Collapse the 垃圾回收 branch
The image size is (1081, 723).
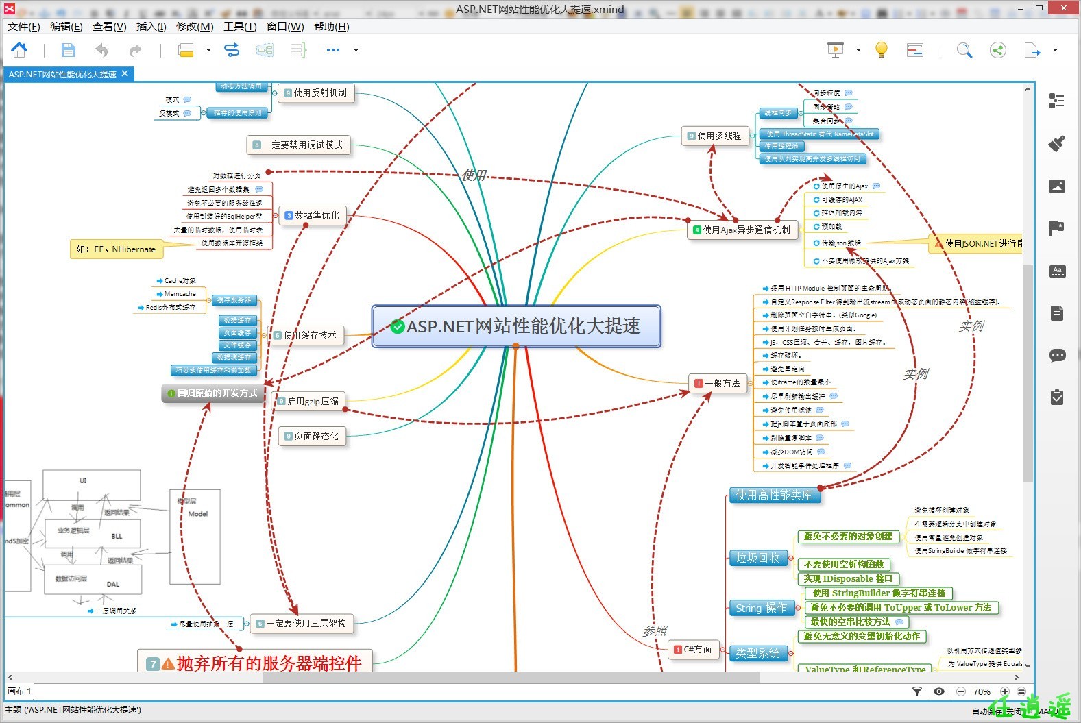[x=791, y=558]
